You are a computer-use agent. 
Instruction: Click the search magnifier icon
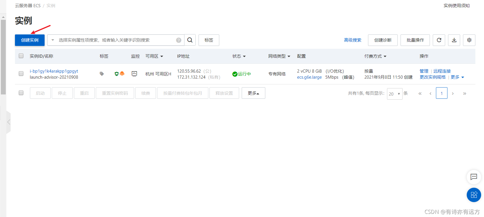point(190,40)
